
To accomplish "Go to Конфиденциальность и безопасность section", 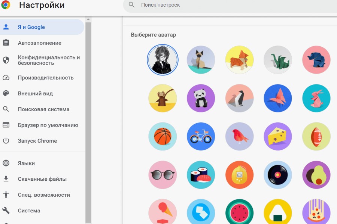I will pos(49,60).
